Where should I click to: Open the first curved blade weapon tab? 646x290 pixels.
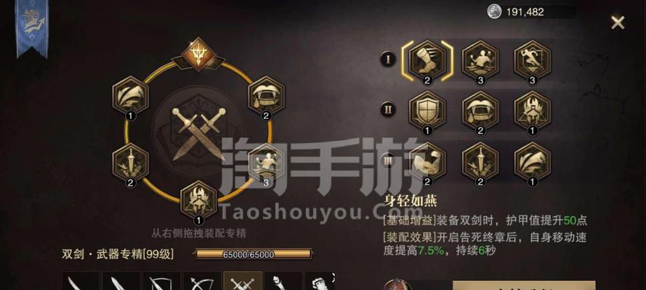[x=81, y=281]
